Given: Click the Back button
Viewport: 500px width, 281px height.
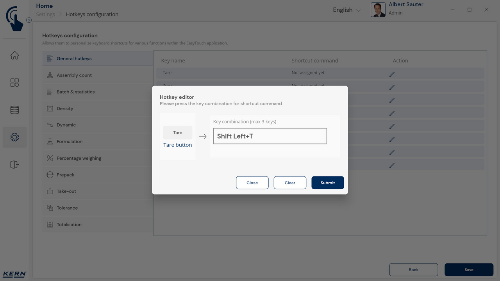Looking at the screenshot, I should click(x=413, y=270).
